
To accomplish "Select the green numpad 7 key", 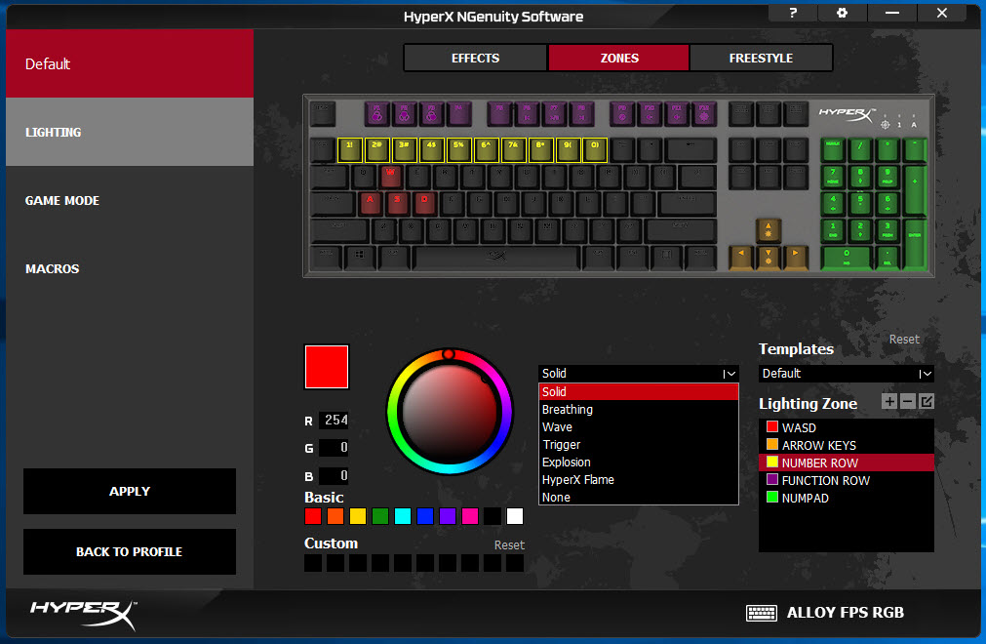I will 833,177.
